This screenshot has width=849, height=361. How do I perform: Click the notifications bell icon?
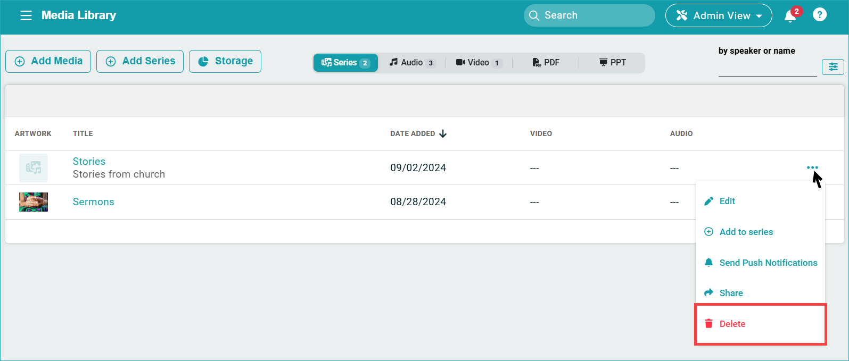(790, 16)
